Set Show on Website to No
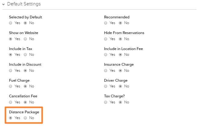Image resolution: width=198 pixels, height=129 pixels. (25, 39)
